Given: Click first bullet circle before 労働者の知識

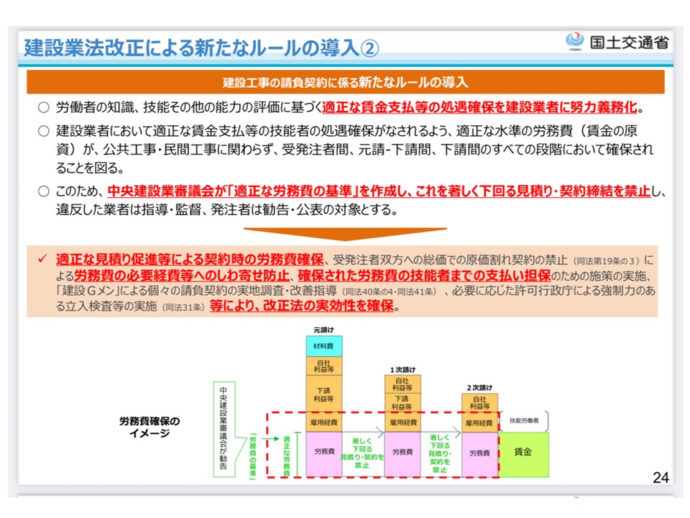Looking at the screenshot, I should coord(43,108).
